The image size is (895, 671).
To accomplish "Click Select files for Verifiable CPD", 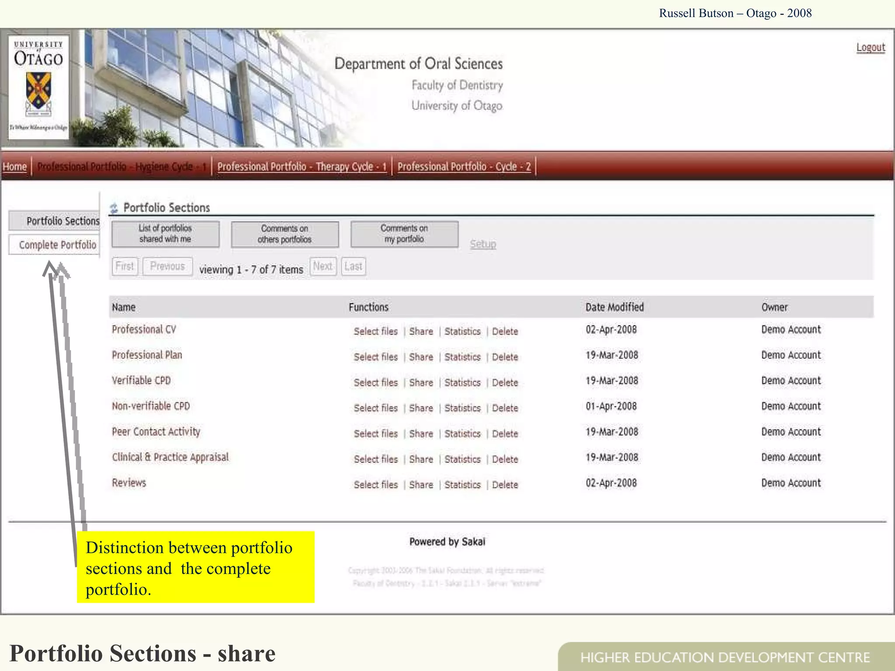I will tap(375, 383).
